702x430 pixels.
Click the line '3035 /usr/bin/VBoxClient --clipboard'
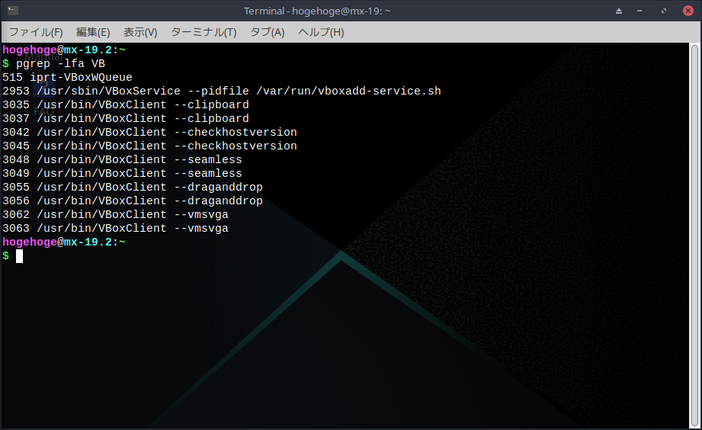[125, 104]
